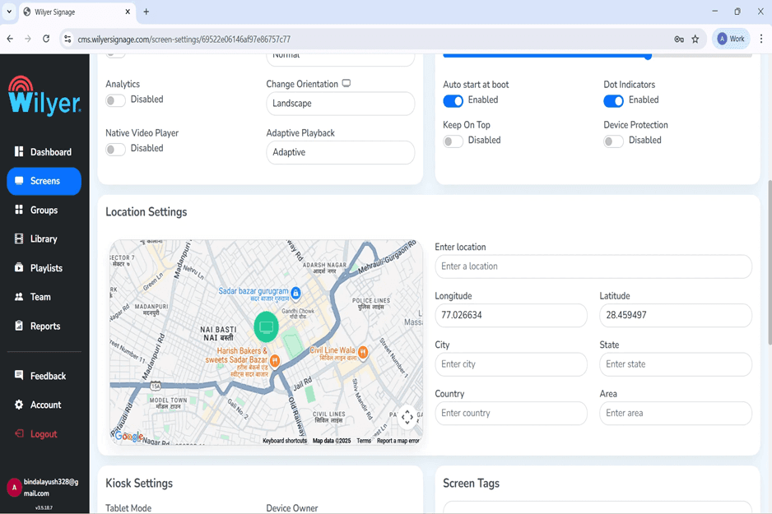
Task: Click the Sadar bazar gurugram map pin
Action: (x=295, y=293)
